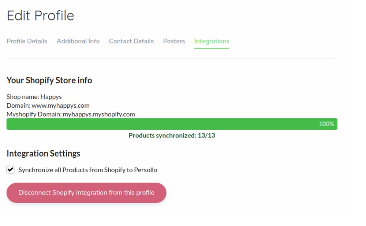
Task: Go to the Contact Details tab
Action: (x=131, y=41)
